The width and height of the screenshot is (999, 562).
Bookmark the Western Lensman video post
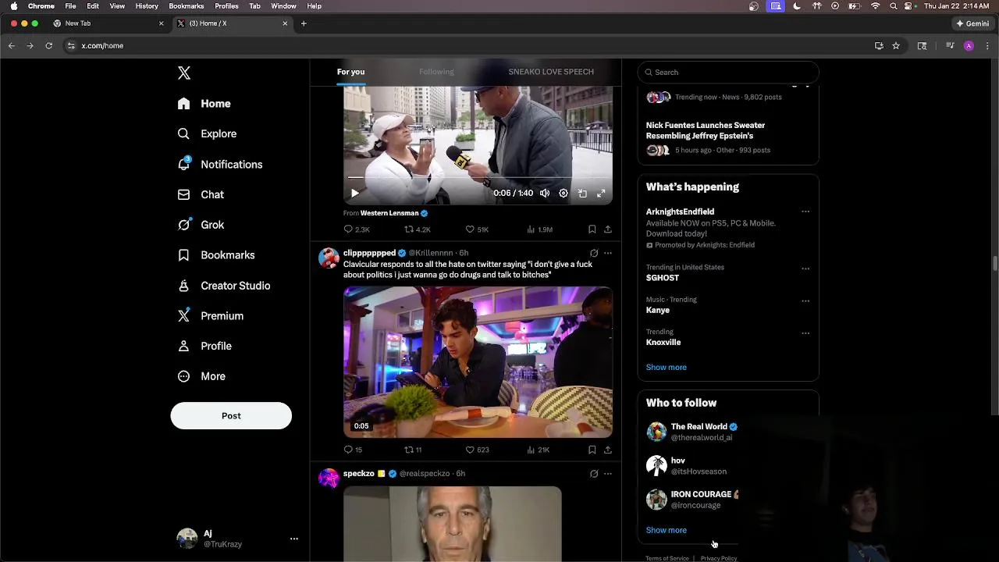pyautogui.click(x=592, y=229)
